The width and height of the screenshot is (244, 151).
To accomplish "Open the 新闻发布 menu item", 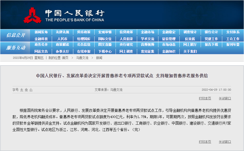I will (x=41, y=32).
